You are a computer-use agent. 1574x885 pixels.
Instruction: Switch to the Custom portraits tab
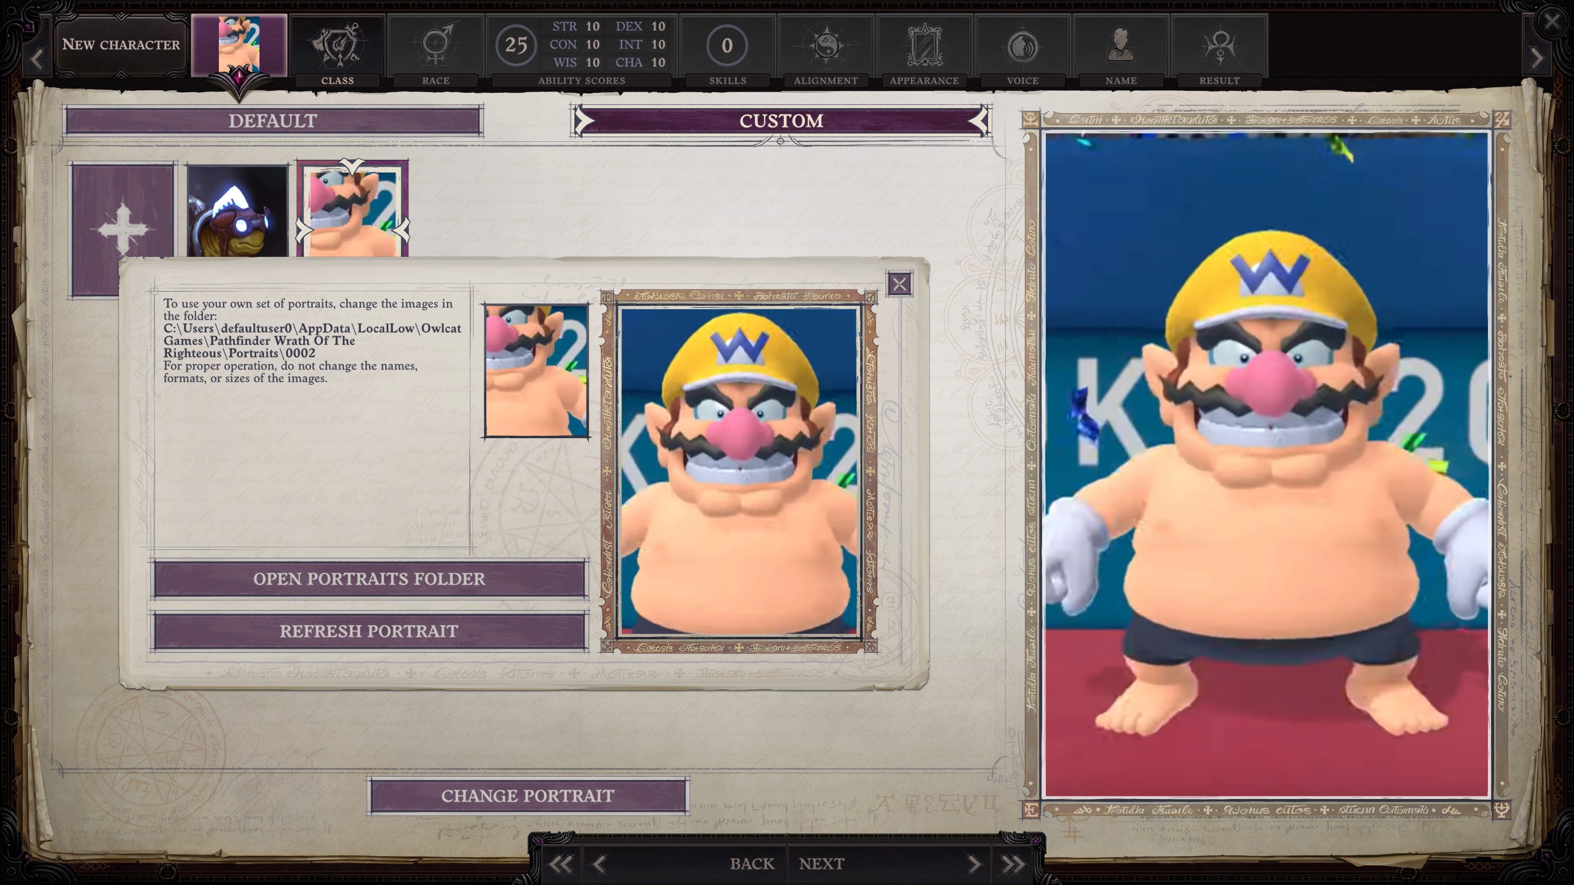(x=781, y=120)
